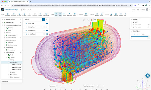Open the Solver Log entry

(x=13, y=72)
